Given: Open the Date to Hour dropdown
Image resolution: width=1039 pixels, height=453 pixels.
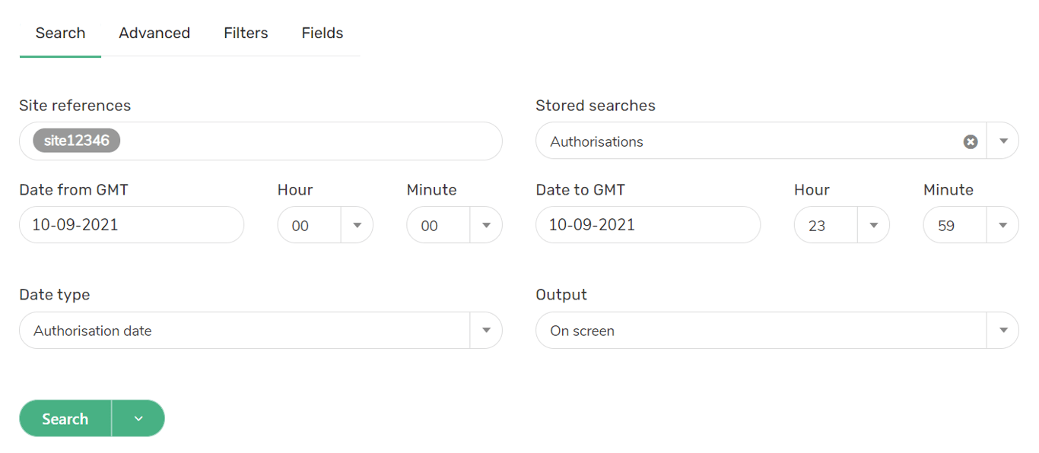Looking at the screenshot, I should [x=874, y=225].
